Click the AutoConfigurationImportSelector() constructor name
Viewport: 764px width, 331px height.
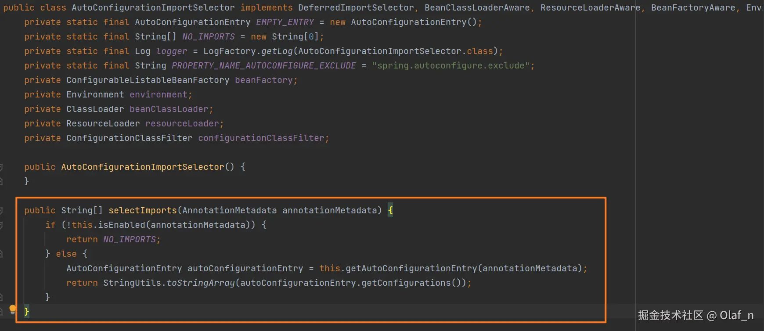click(143, 167)
